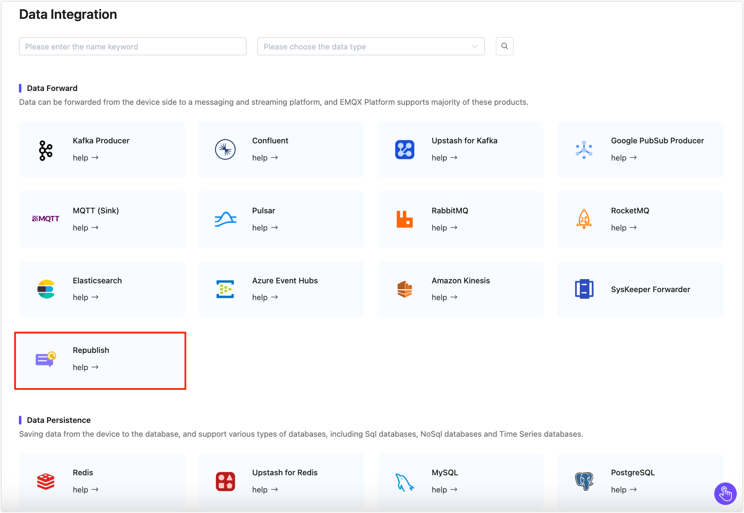Click the magnifier search button

tap(504, 46)
